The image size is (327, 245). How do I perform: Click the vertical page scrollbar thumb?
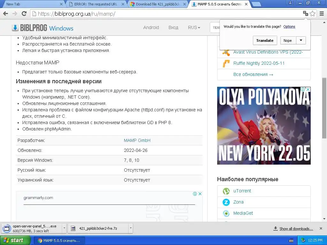(324, 108)
